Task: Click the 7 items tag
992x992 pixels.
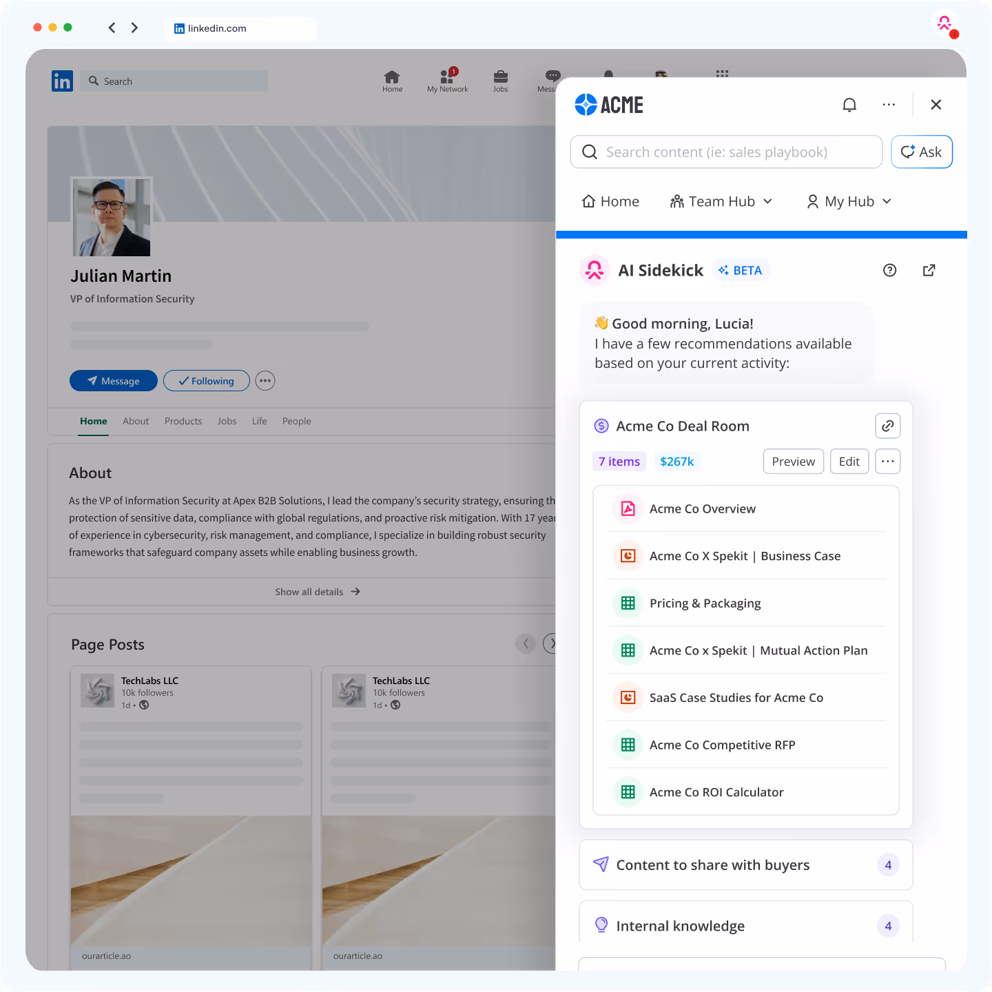Action: pos(619,462)
